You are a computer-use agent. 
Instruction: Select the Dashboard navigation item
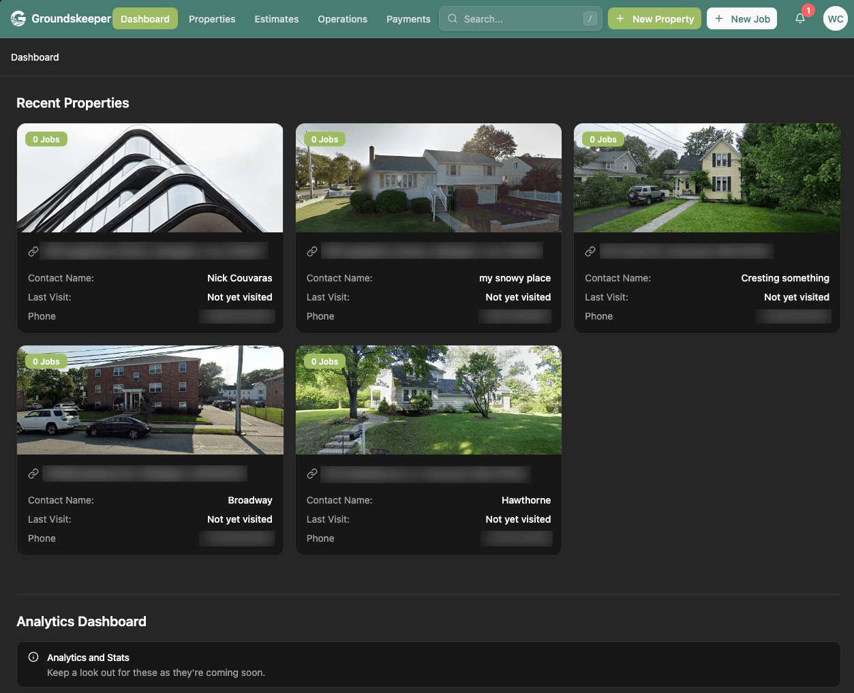pyautogui.click(x=144, y=19)
